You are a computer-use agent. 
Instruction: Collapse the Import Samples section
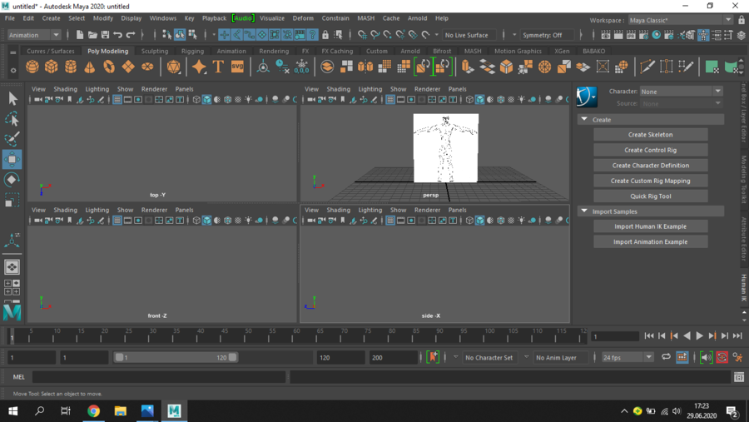pos(584,211)
